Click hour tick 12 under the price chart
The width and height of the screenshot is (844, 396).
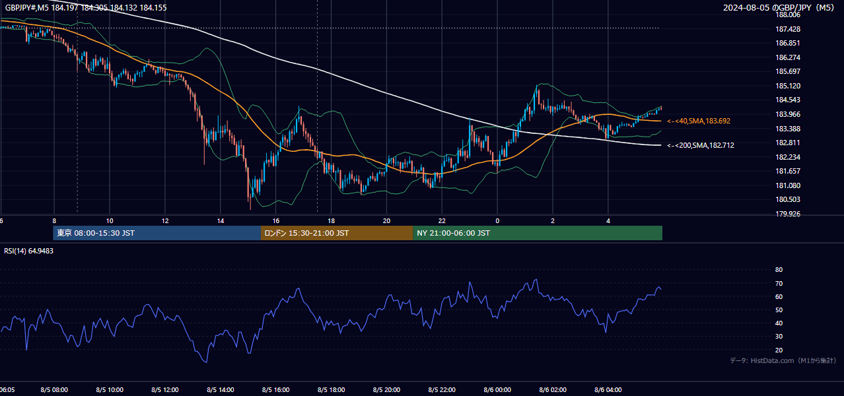165,221
